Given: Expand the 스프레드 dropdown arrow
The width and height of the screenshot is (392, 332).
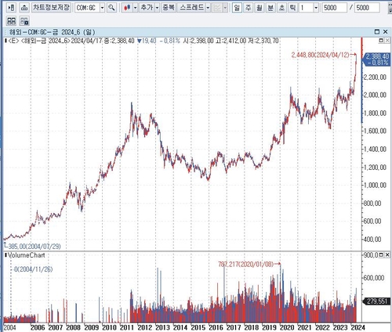Looking at the screenshot, I should [208, 8].
